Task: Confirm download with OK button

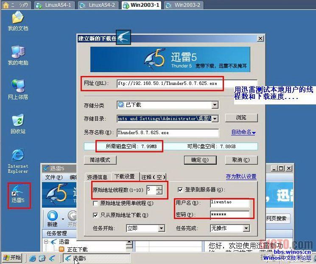Action: click(200, 160)
